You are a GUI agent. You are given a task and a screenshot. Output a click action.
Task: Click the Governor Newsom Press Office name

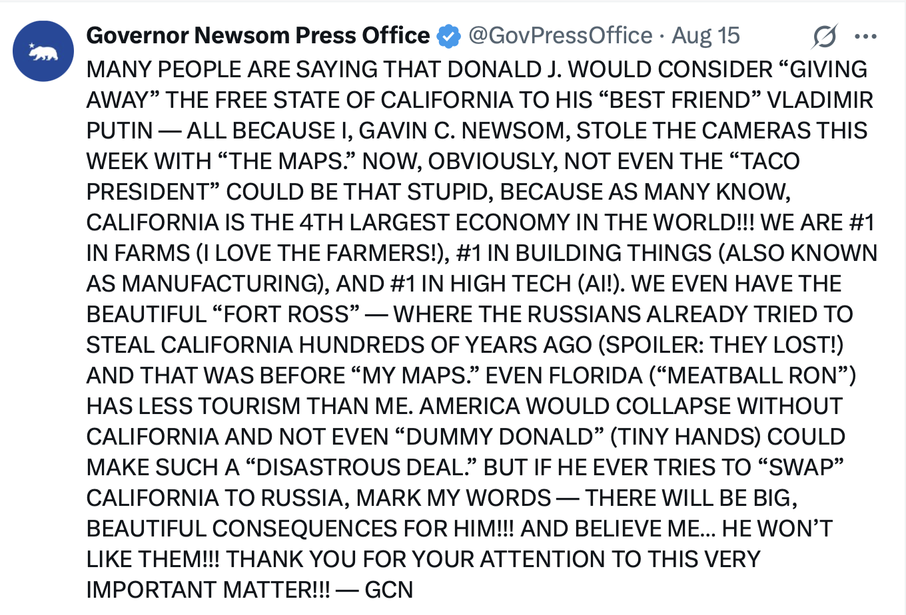click(x=258, y=35)
